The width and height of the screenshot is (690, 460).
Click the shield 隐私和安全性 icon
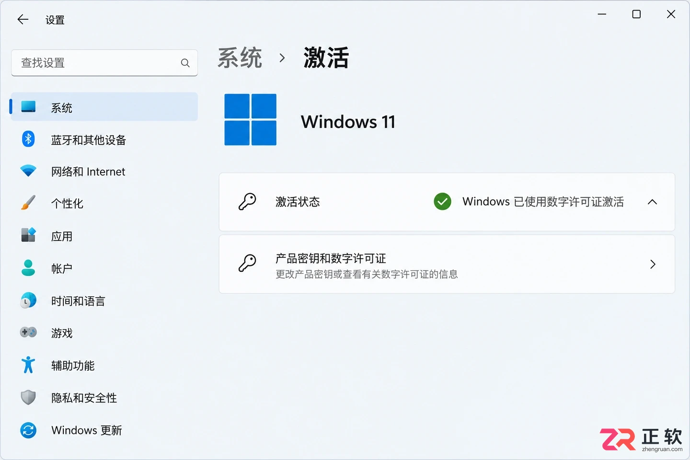(x=28, y=397)
